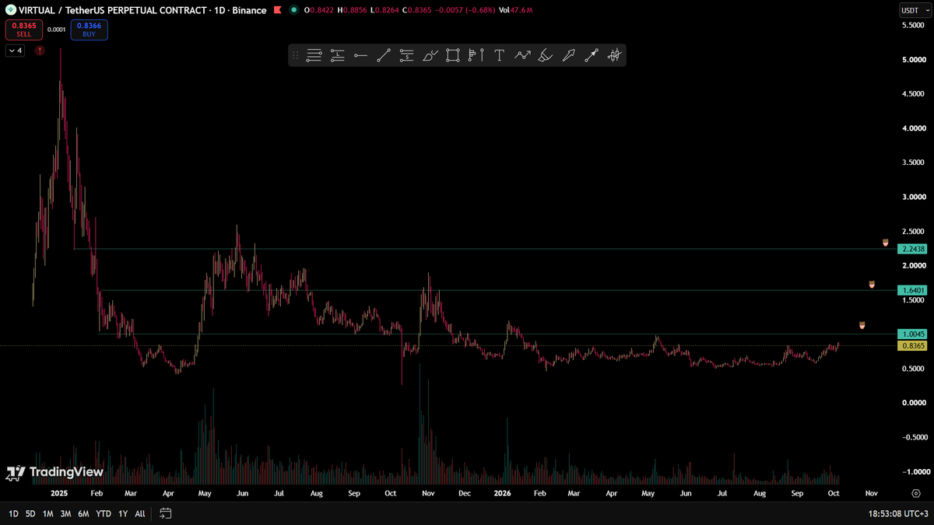Viewport: 934px width, 525px height.
Task: Click the Vol 47.6M readout
Action: [515, 10]
